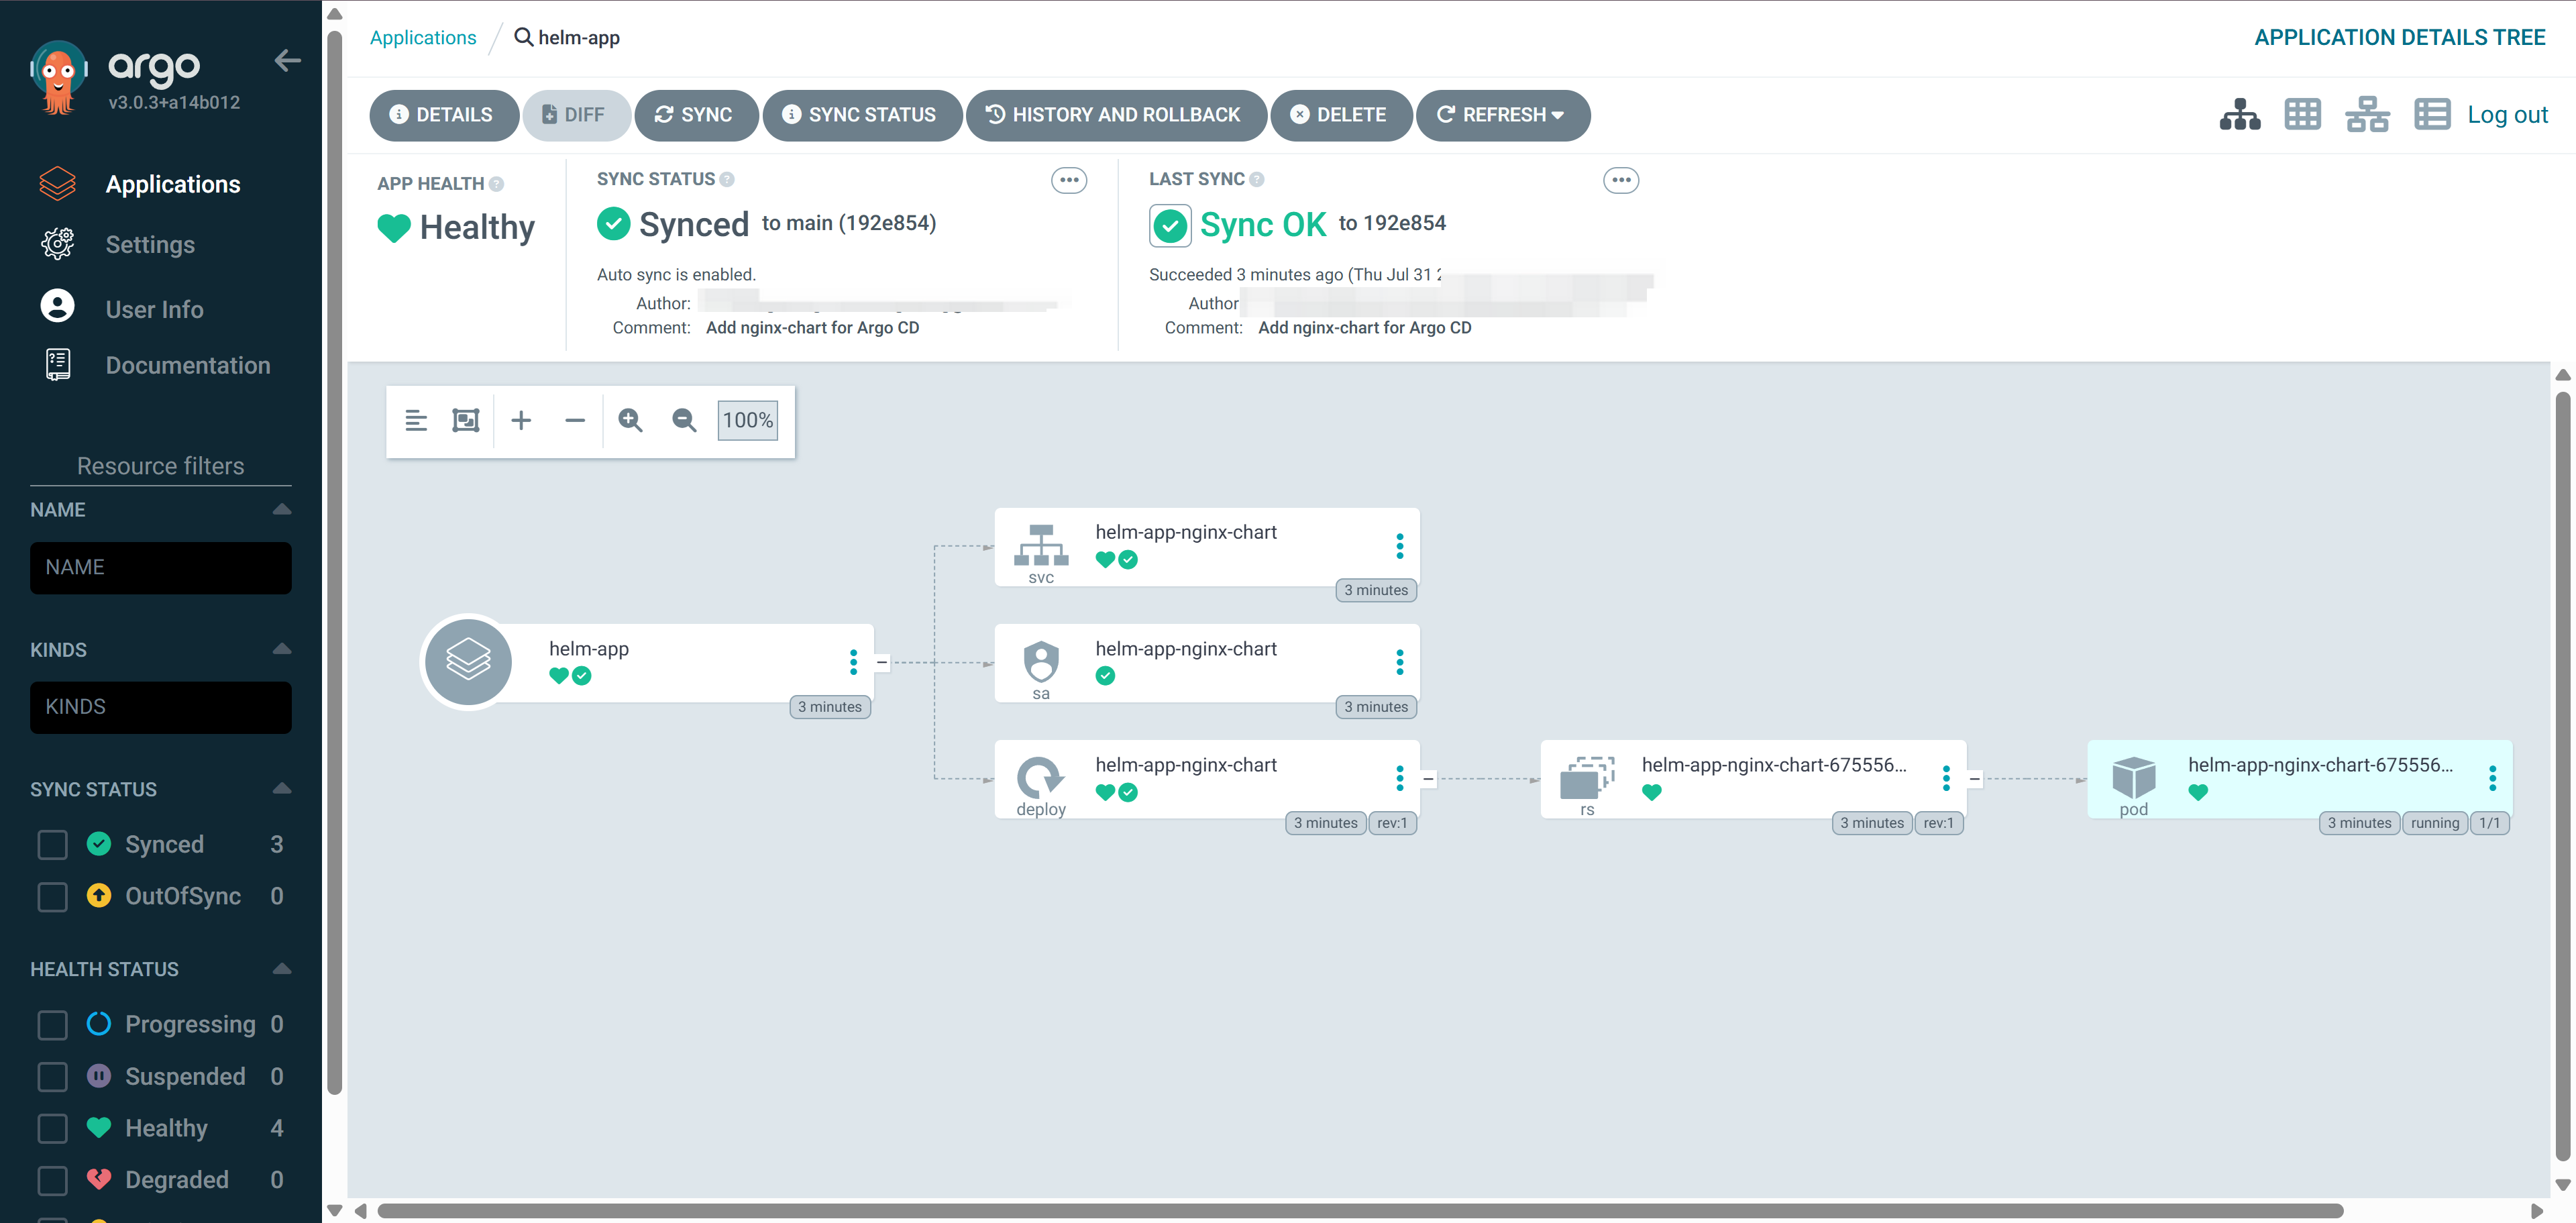
Task: Collapse children of deploy node
Action: tap(1428, 778)
